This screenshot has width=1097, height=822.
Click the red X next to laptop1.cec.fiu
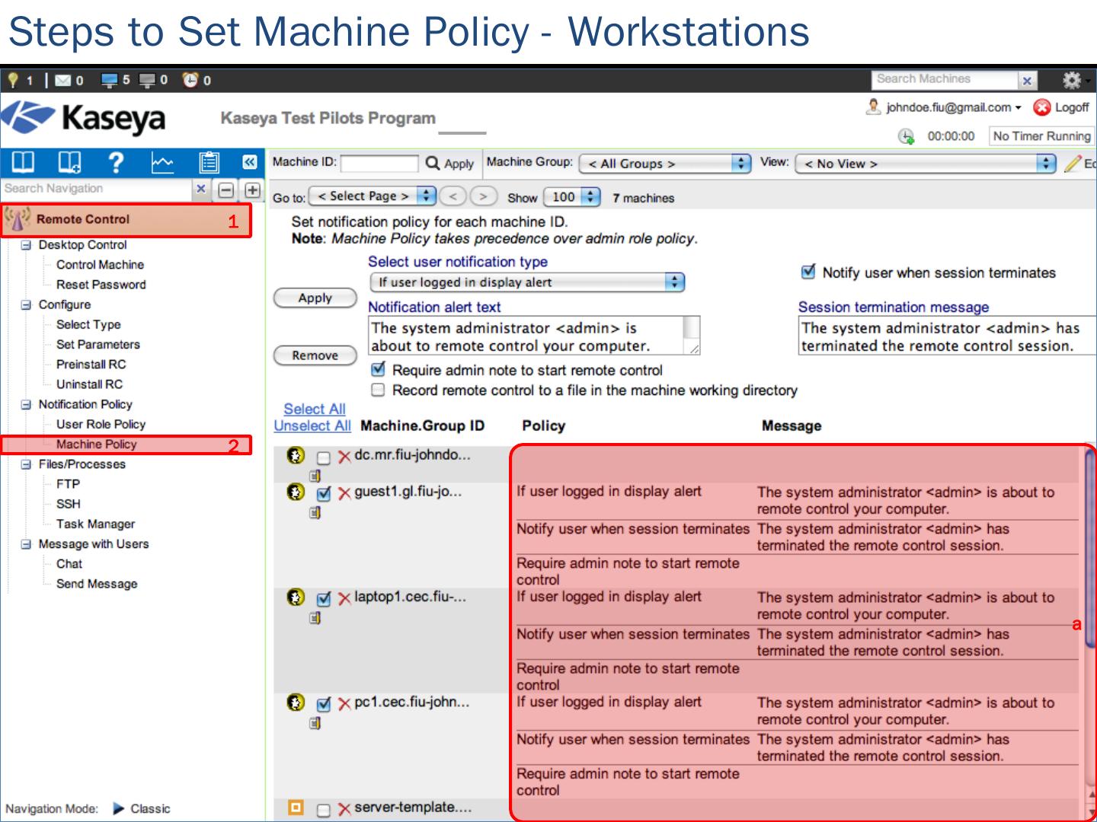(x=344, y=599)
